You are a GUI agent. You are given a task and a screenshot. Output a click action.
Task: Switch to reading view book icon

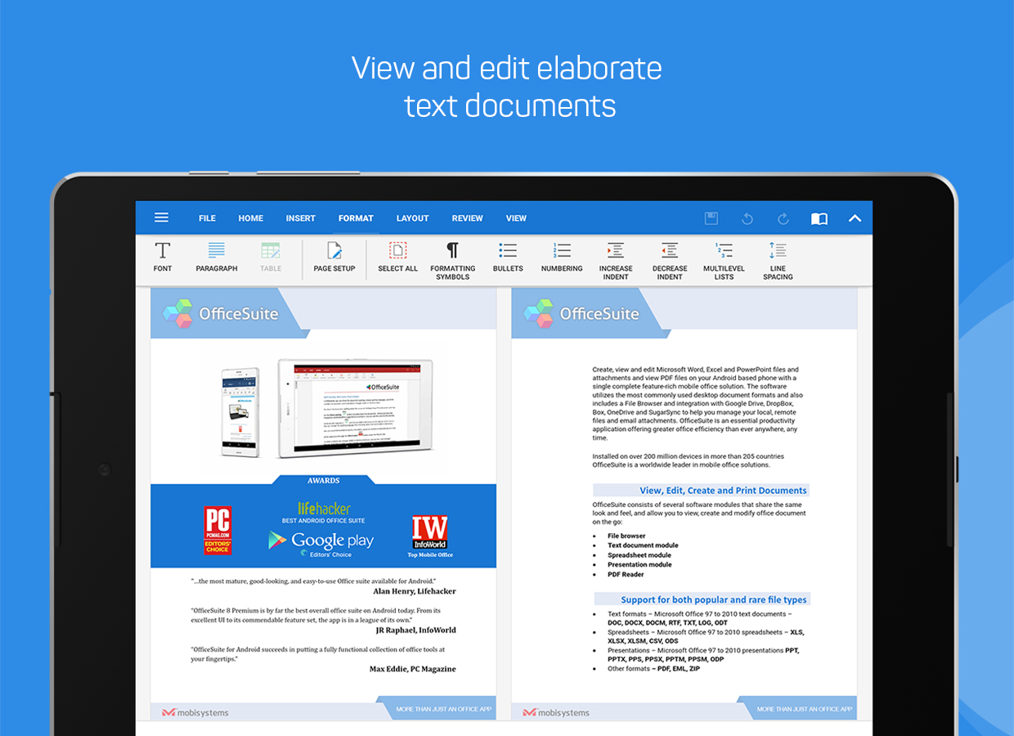pos(819,218)
